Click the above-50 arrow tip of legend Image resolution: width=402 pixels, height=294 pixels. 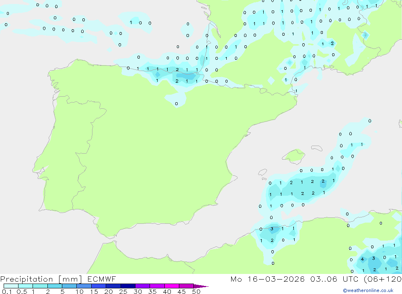click(201, 286)
